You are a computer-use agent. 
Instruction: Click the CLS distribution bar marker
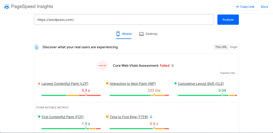point(222,95)
